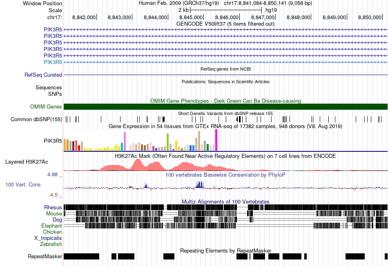Click the chr17: ruler label
388x266 pixels.
[54, 17]
